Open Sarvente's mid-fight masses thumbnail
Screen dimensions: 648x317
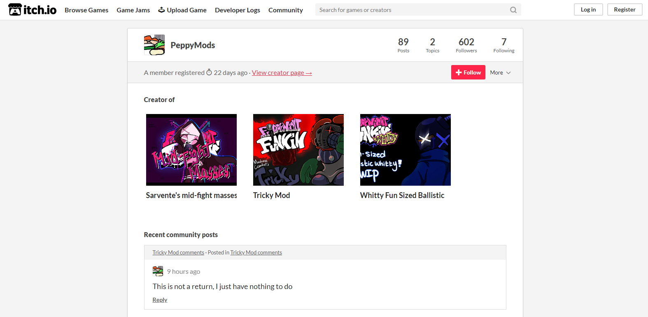(x=191, y=150)
